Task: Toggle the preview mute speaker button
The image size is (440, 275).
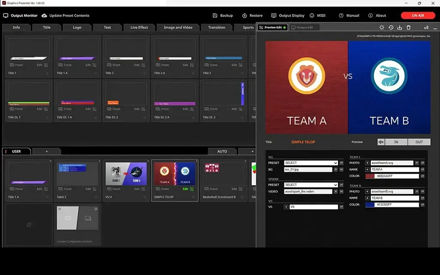Action: click(381, 142)
